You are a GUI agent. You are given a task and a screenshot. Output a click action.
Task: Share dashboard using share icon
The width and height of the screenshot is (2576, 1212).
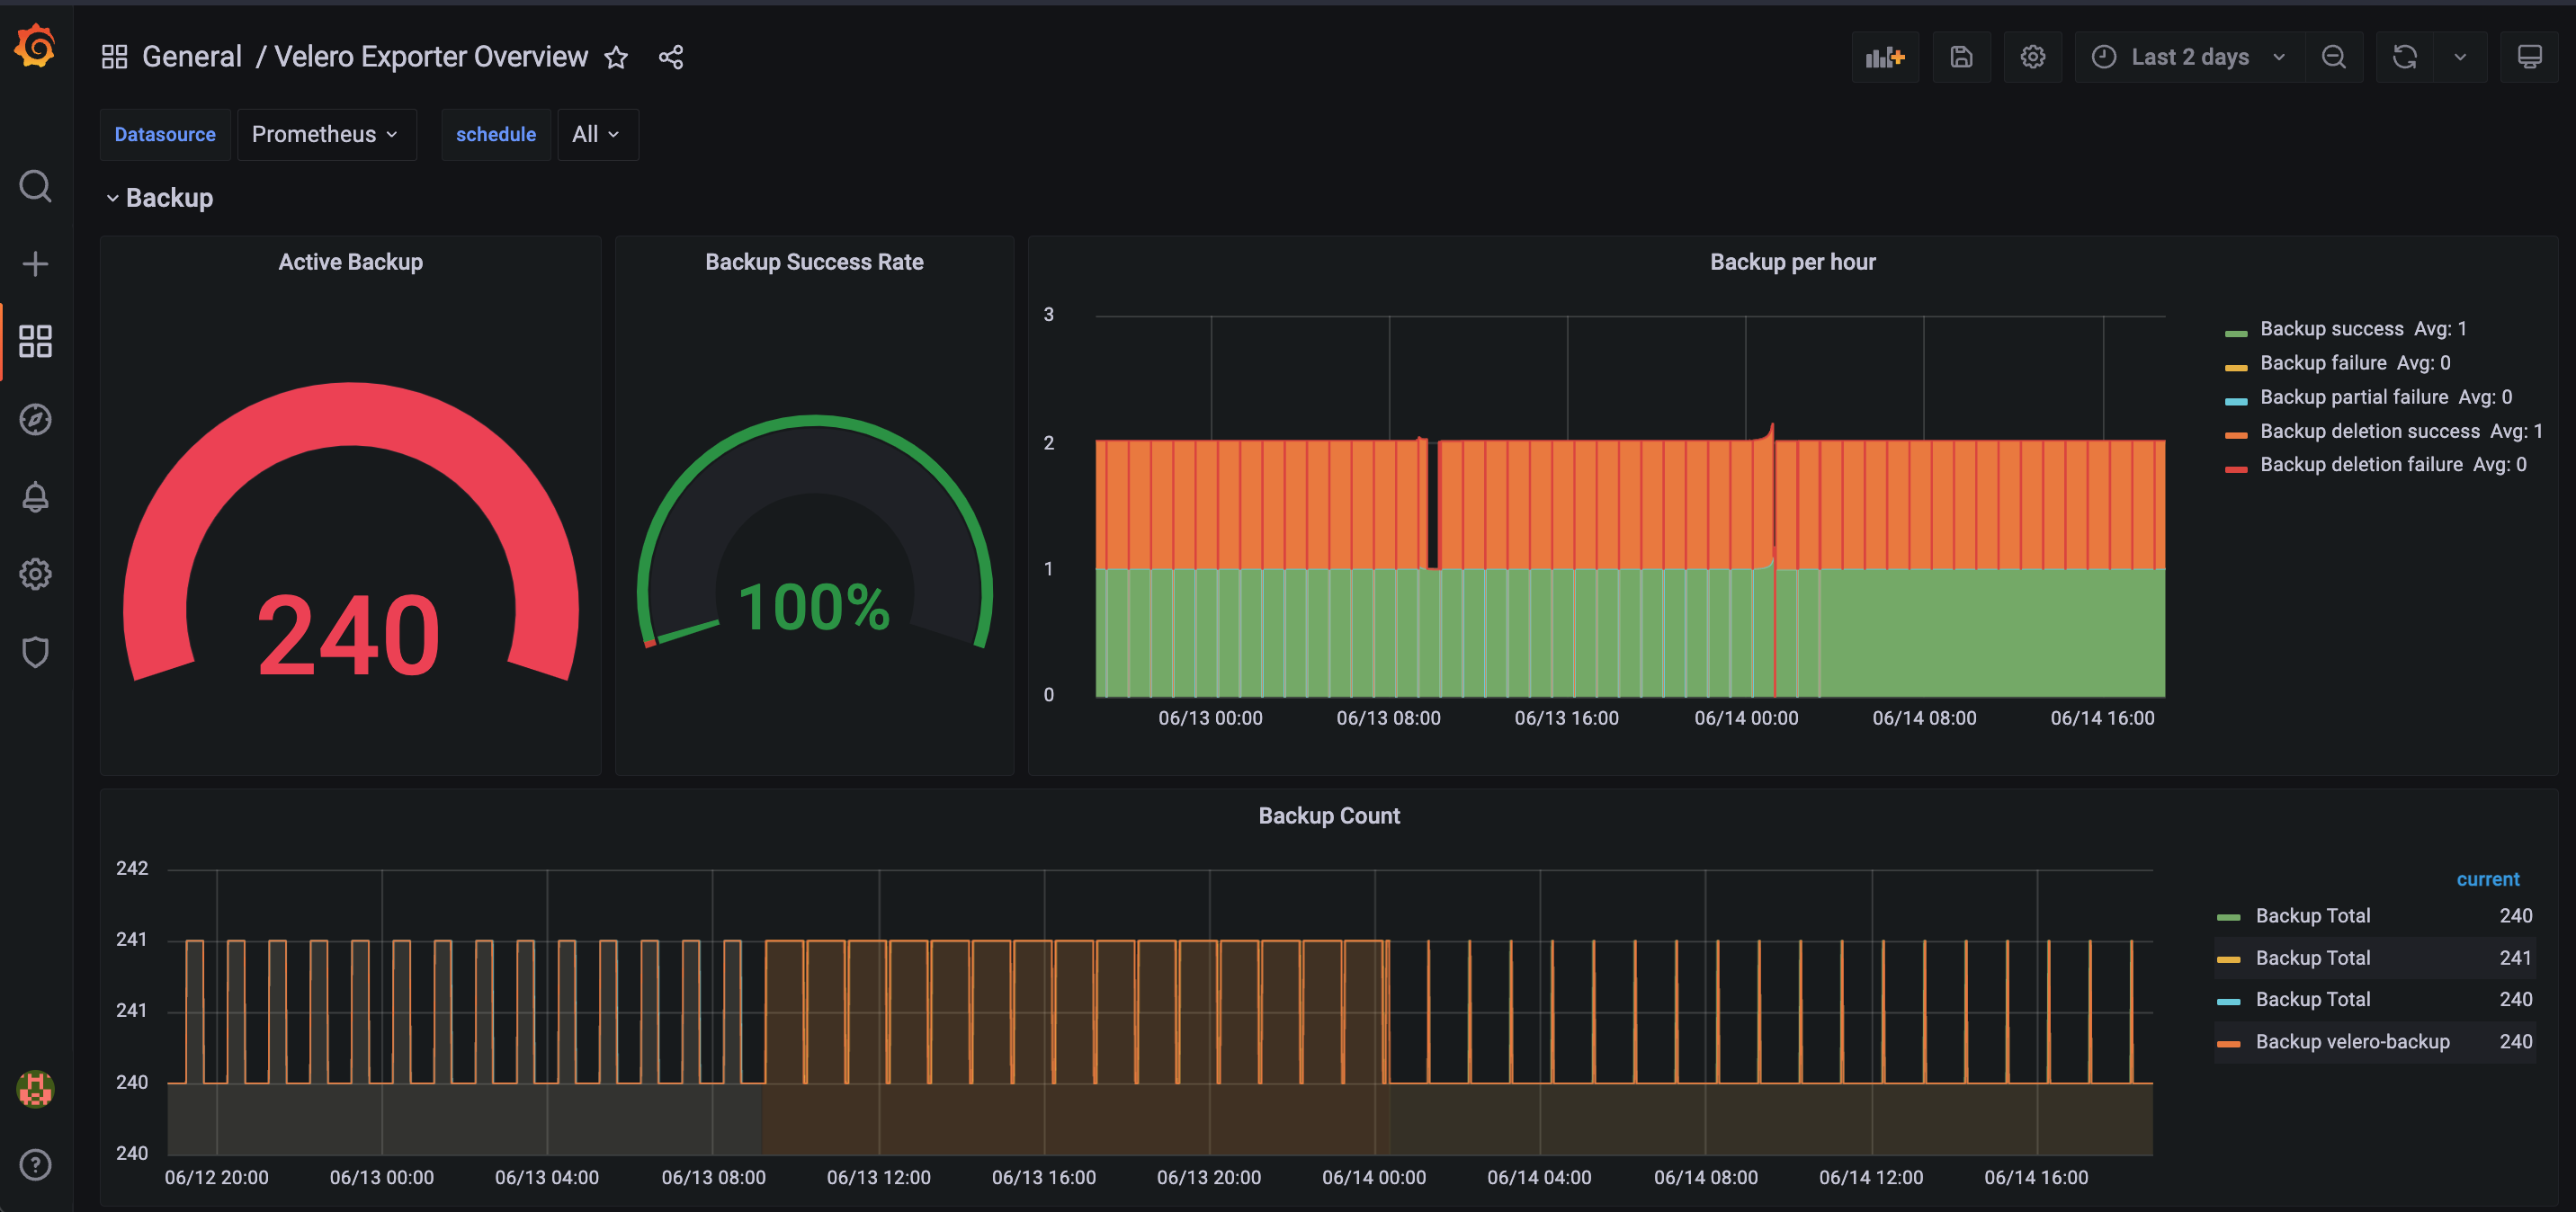671,57
